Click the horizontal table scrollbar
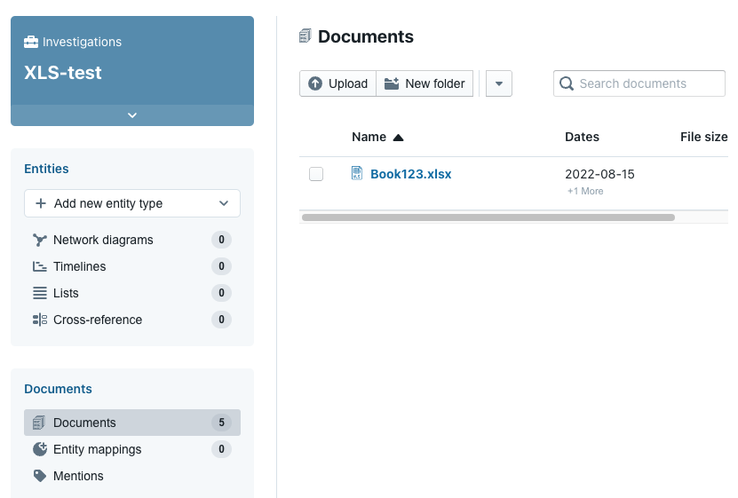The width and height of the screenshot is (738, 498). coord(488,217)
